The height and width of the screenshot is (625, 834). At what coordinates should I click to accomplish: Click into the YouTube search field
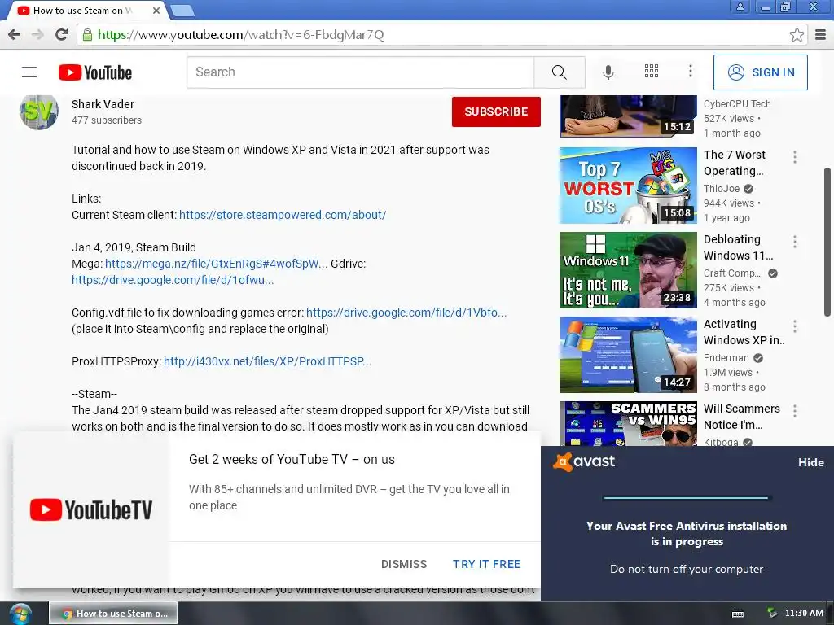tap(360, 72)
